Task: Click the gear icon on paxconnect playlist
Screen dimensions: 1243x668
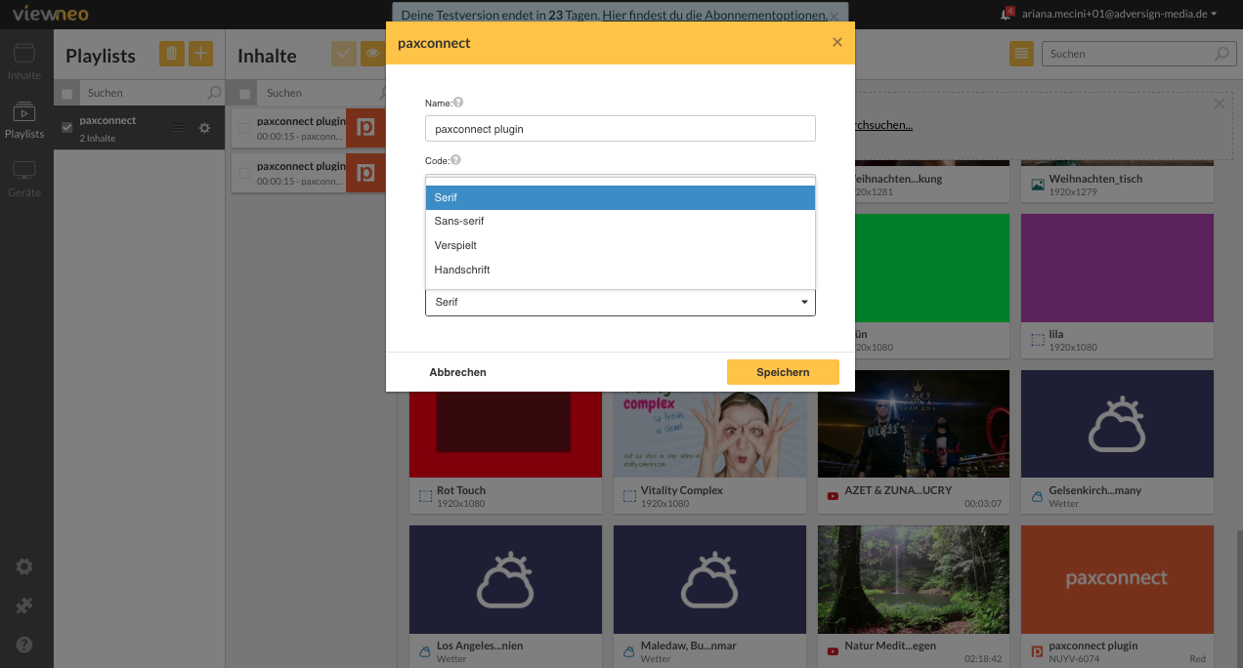Action: pyautogui.click(x=204, y=128)
